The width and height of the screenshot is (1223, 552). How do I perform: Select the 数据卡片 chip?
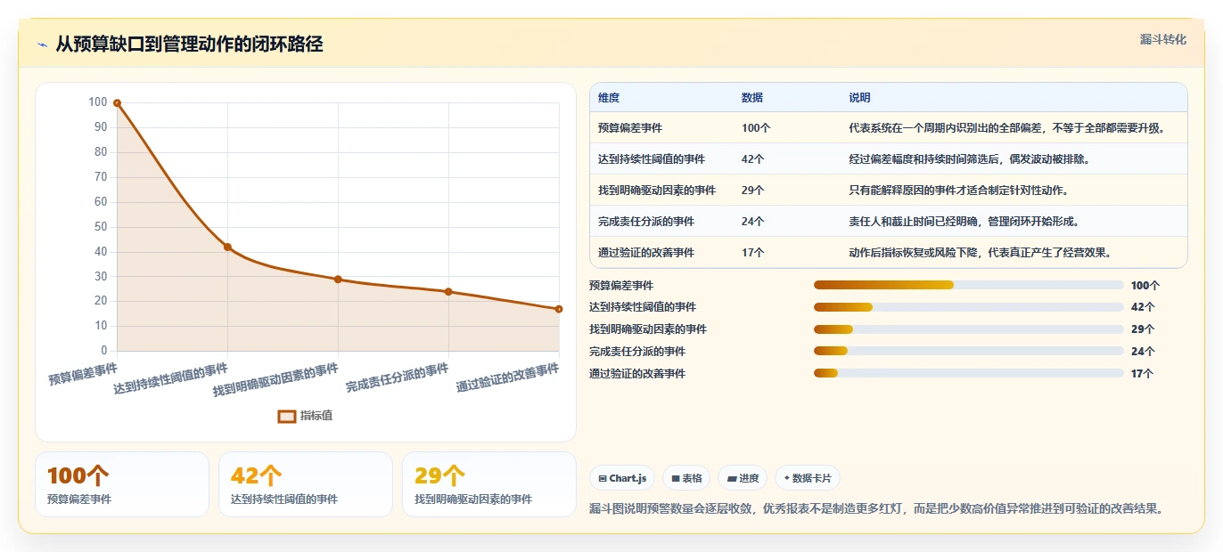(x=808, y=478)
